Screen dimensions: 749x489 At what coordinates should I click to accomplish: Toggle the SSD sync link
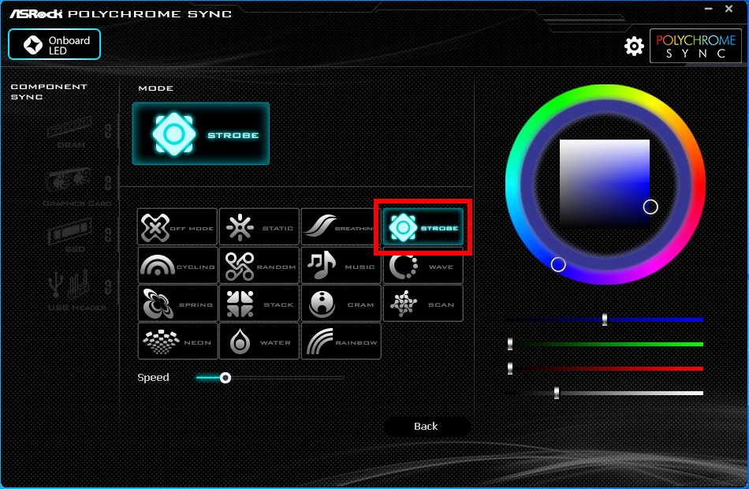[108, 235]
